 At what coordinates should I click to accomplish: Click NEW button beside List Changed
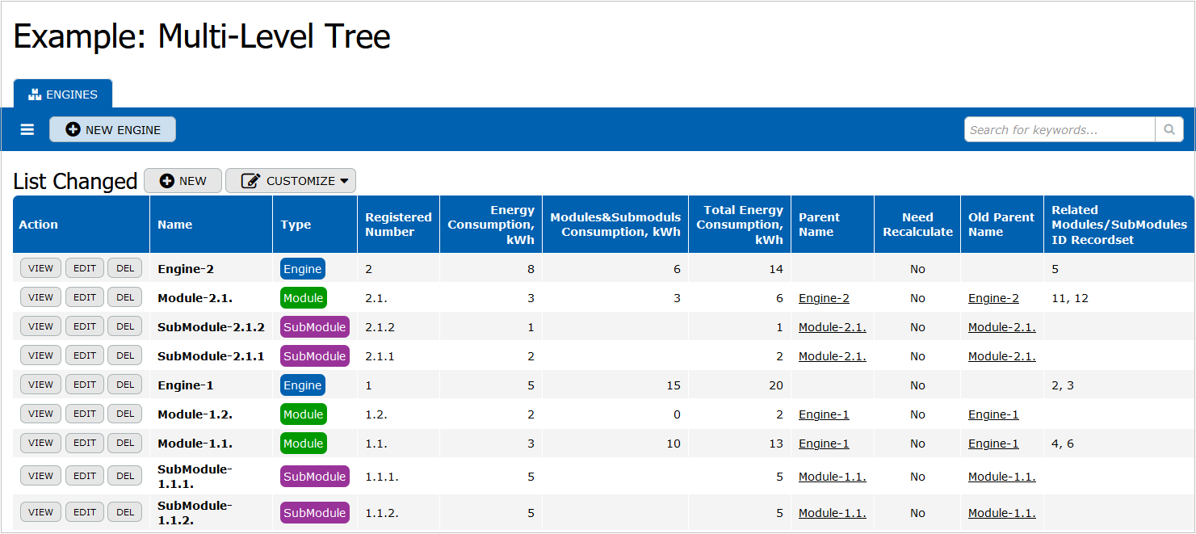click(183, 181)
